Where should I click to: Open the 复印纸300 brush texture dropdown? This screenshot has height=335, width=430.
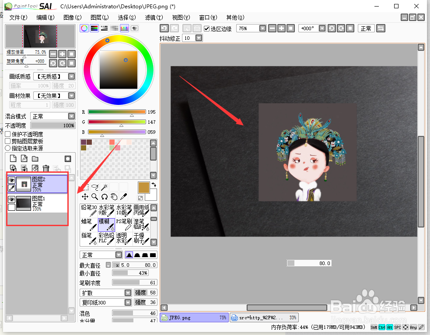(128, 302)
